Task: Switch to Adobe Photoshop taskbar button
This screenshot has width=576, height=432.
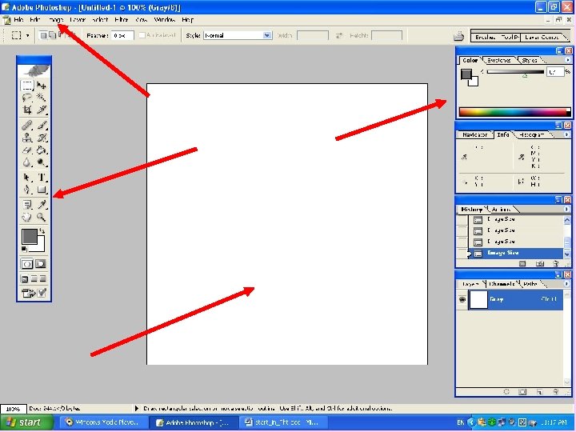Action: [x=194, y=423]
